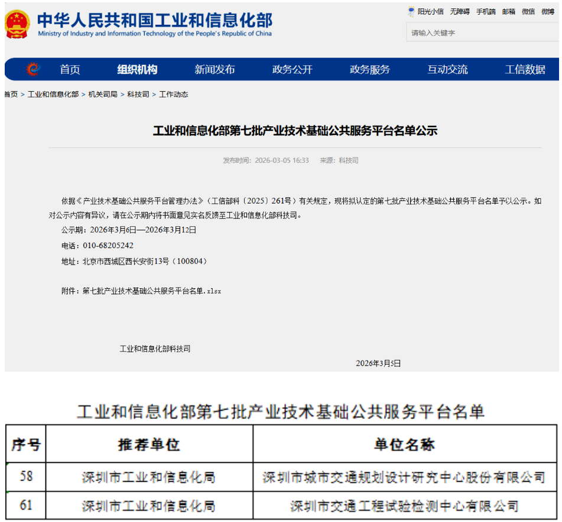Image resolution: width=562 pixels, height=522 pixels.
Task: Download the attachment 第七批产业技术基础公共服务平台名单.xlsx
Action: [152, 291]
